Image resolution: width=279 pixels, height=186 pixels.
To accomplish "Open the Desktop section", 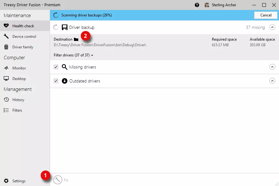I will click(x=25, y=79).
